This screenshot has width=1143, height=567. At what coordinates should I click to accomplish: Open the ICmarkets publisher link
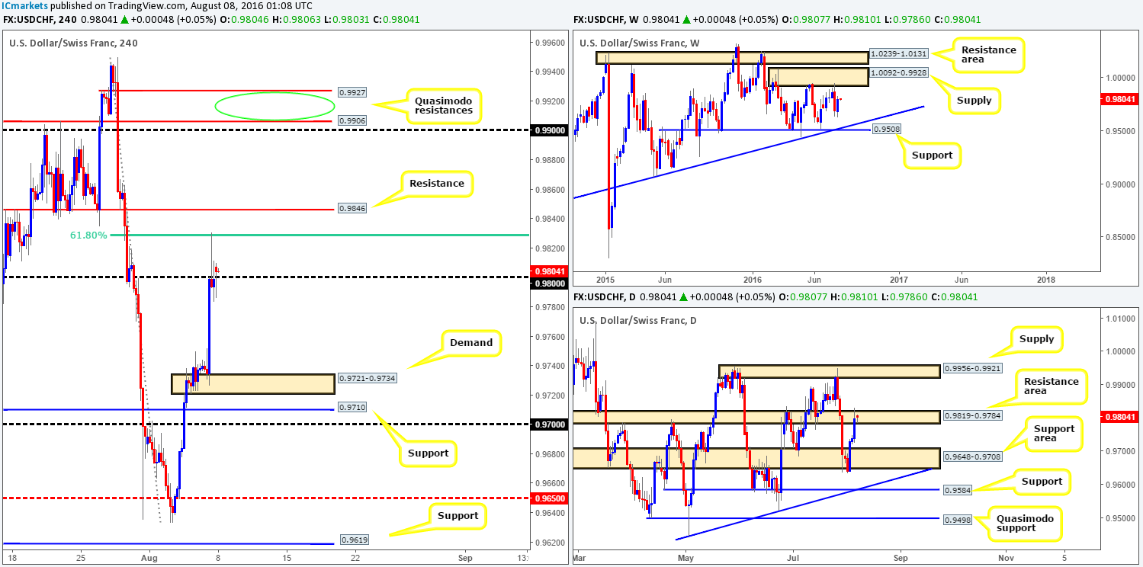[24, 6]
